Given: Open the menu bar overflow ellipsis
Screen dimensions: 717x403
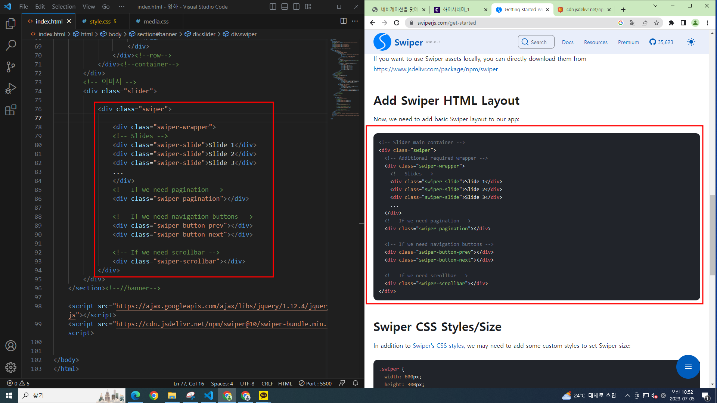Looking at the screenshot, I should 121,7.
